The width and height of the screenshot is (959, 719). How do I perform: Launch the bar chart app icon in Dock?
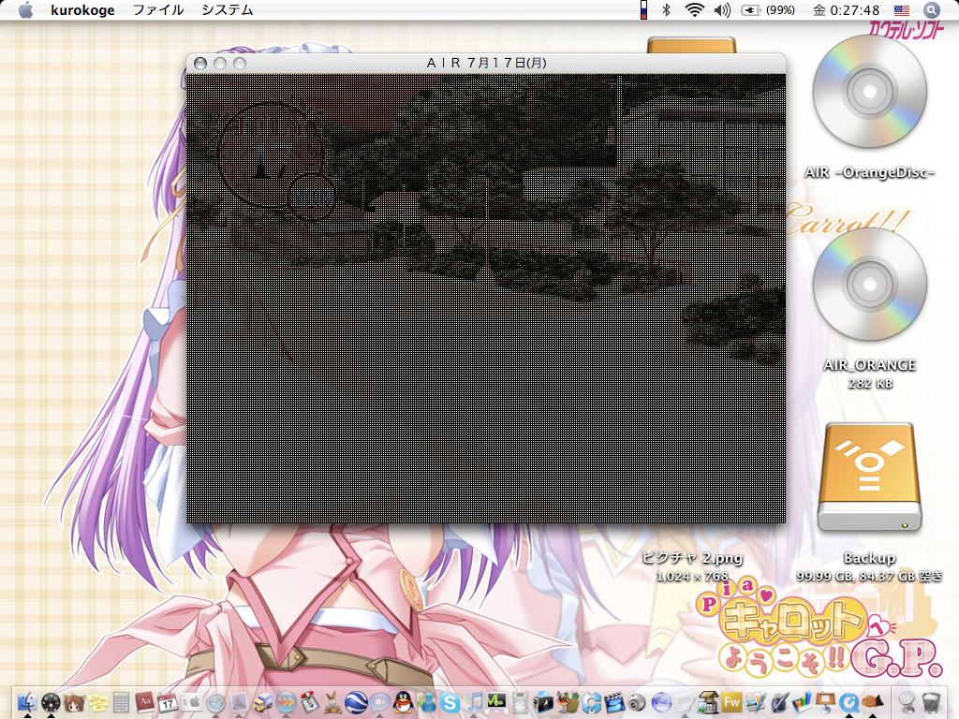click(803, 703)
